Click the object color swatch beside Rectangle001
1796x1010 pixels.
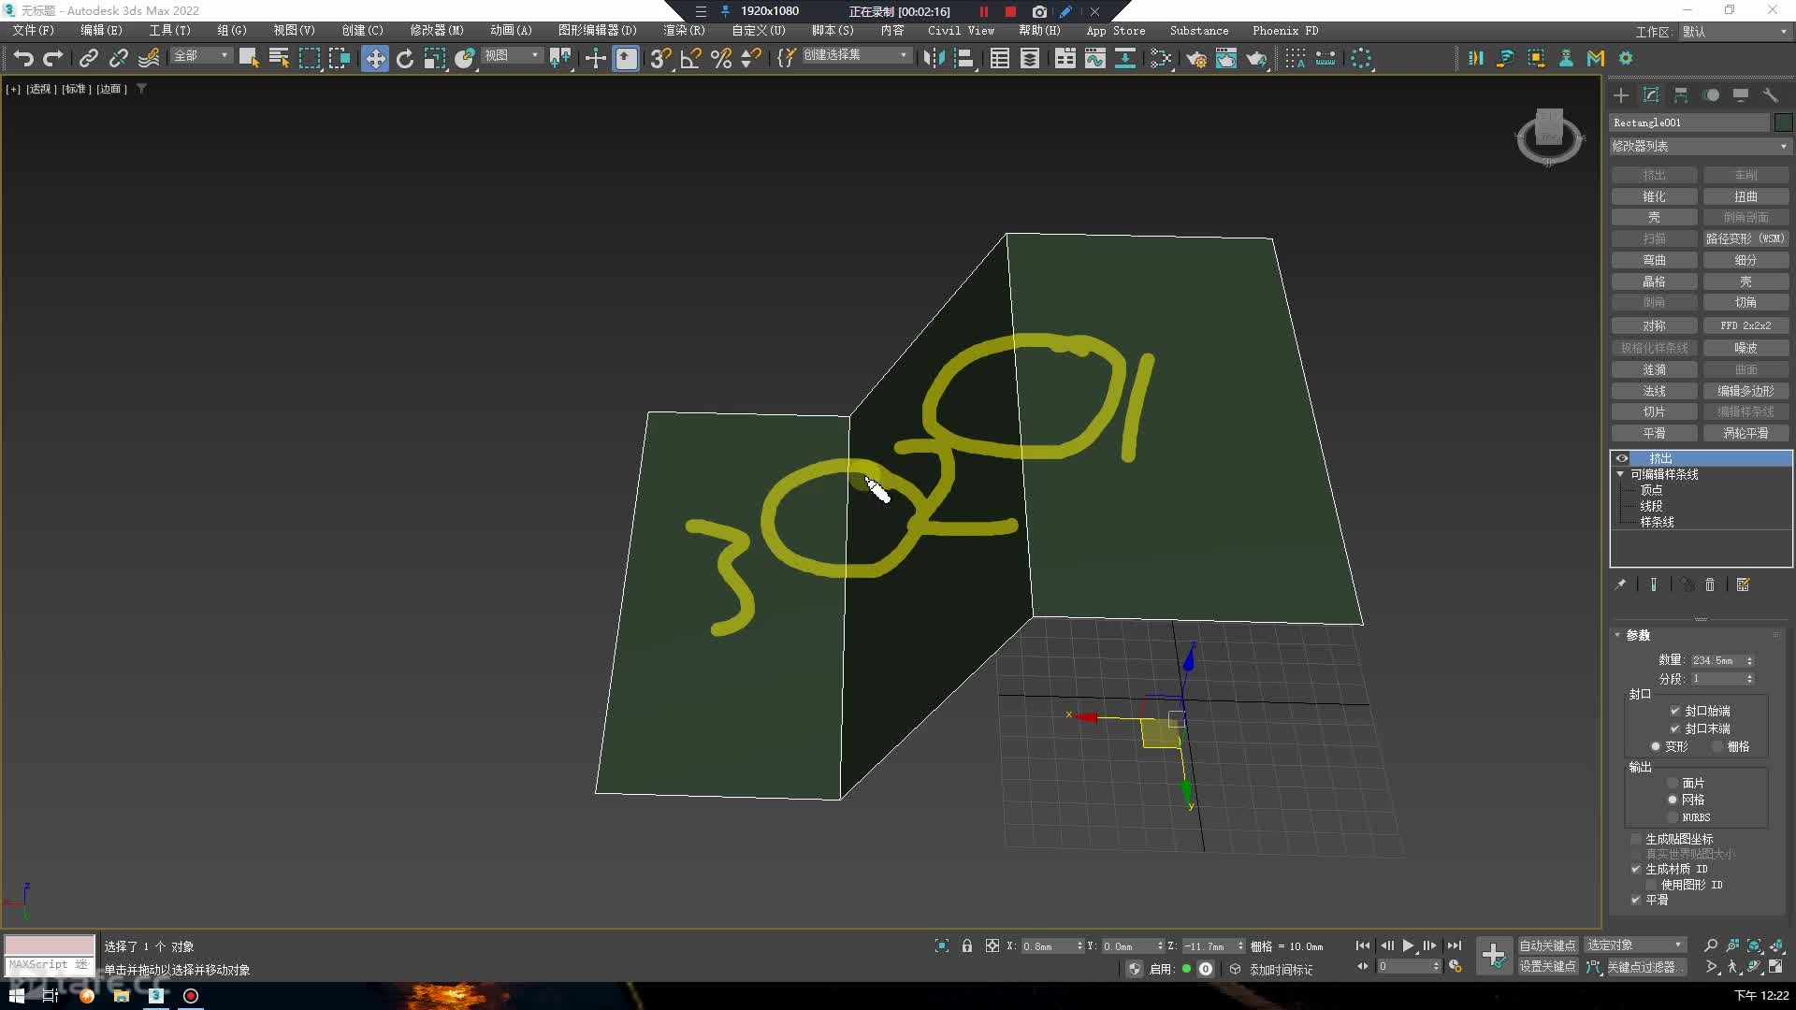(1783, 123)
